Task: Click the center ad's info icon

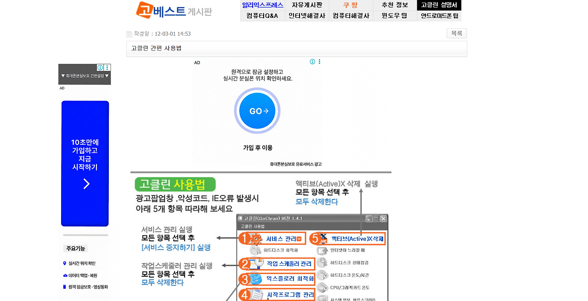Action: (x=312, y=61)
